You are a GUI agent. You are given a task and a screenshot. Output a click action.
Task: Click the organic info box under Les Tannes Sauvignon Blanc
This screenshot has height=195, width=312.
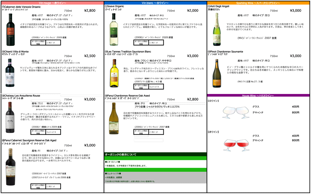[149, 87]
